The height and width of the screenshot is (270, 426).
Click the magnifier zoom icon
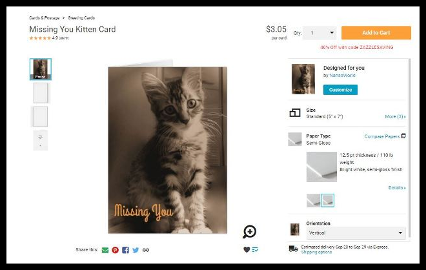pyautogui.click(x=249, y=232)
